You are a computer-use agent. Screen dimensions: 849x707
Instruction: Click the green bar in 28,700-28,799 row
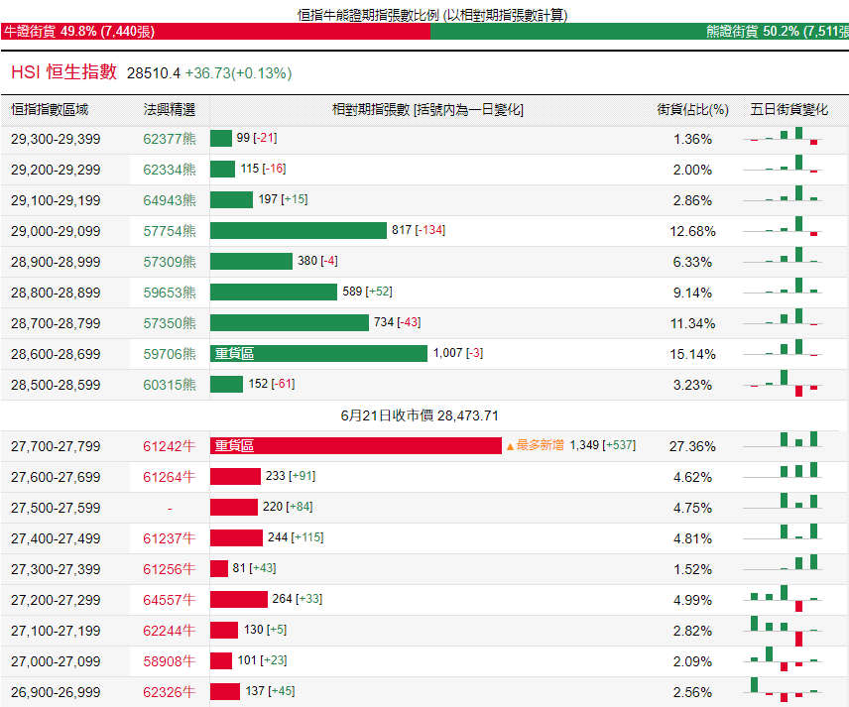290,322
